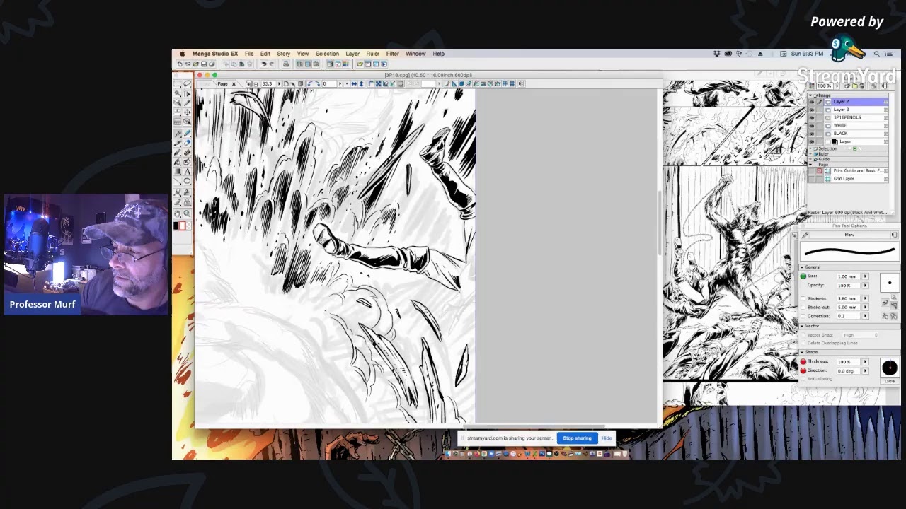906x509 pixels.
Task: Open the Size value dropdown arrow
Action: pyautogui.click(x=864, y=276)
